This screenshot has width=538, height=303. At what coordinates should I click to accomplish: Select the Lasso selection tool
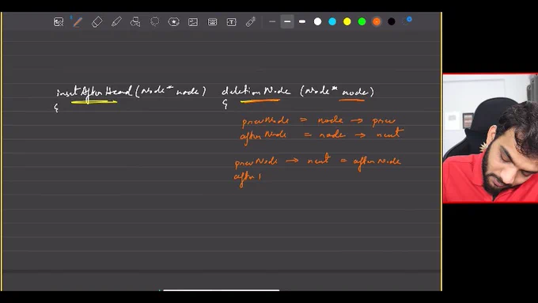pos(155,21)
